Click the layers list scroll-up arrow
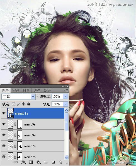The image size is (136, 166). (66, 110)
